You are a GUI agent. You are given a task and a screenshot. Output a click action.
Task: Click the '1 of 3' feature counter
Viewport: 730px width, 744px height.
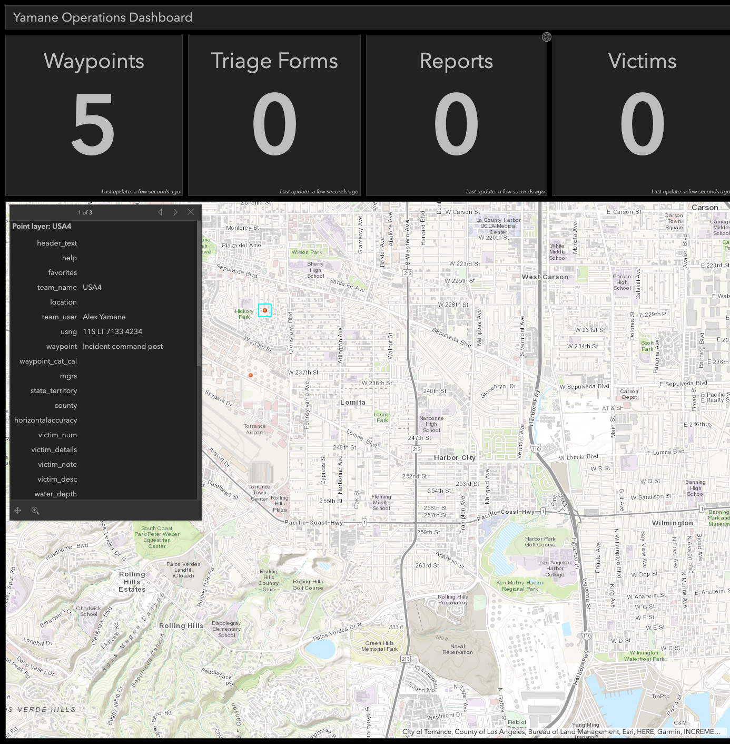(x=85, y=212)
